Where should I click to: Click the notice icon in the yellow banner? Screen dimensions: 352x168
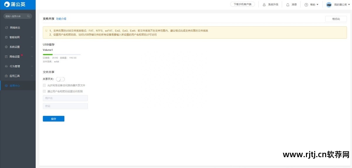[46, 30]
